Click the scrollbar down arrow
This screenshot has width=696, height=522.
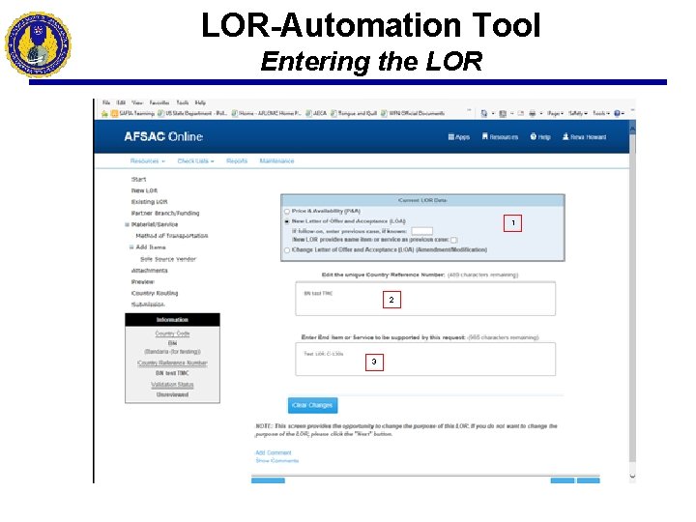point(632,477)
